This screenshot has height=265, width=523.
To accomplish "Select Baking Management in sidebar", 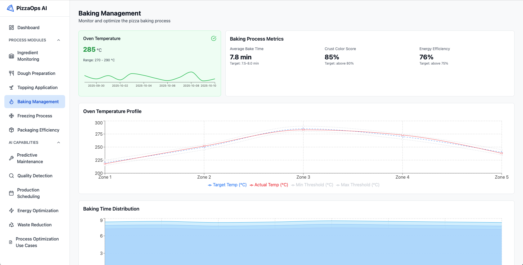I will [x=38, y=102].
